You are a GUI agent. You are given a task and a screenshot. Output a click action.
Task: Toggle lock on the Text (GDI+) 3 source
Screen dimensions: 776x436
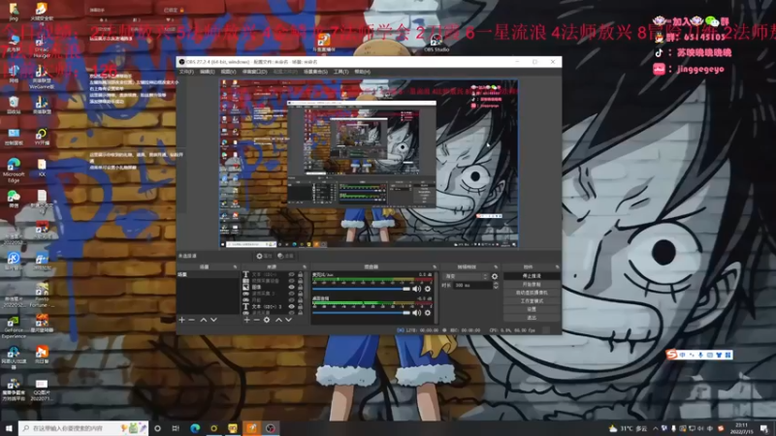click(300, 306)
